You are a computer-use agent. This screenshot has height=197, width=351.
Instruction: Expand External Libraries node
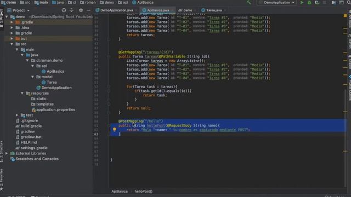(x=7, y=153)
